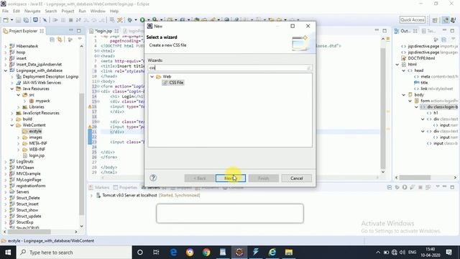Select the mypack package
The image size is (460, 259).
(40, 101)
